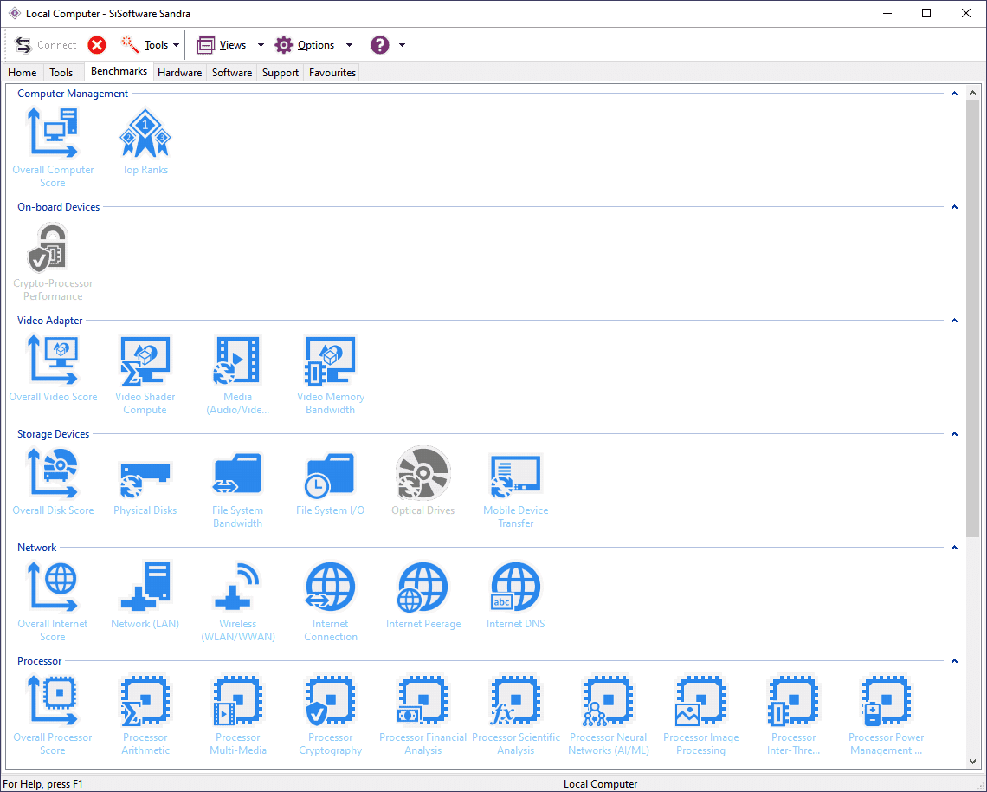Switch to the Hardware tab
Screen dimensions: 987x792
tap(180, 73)
